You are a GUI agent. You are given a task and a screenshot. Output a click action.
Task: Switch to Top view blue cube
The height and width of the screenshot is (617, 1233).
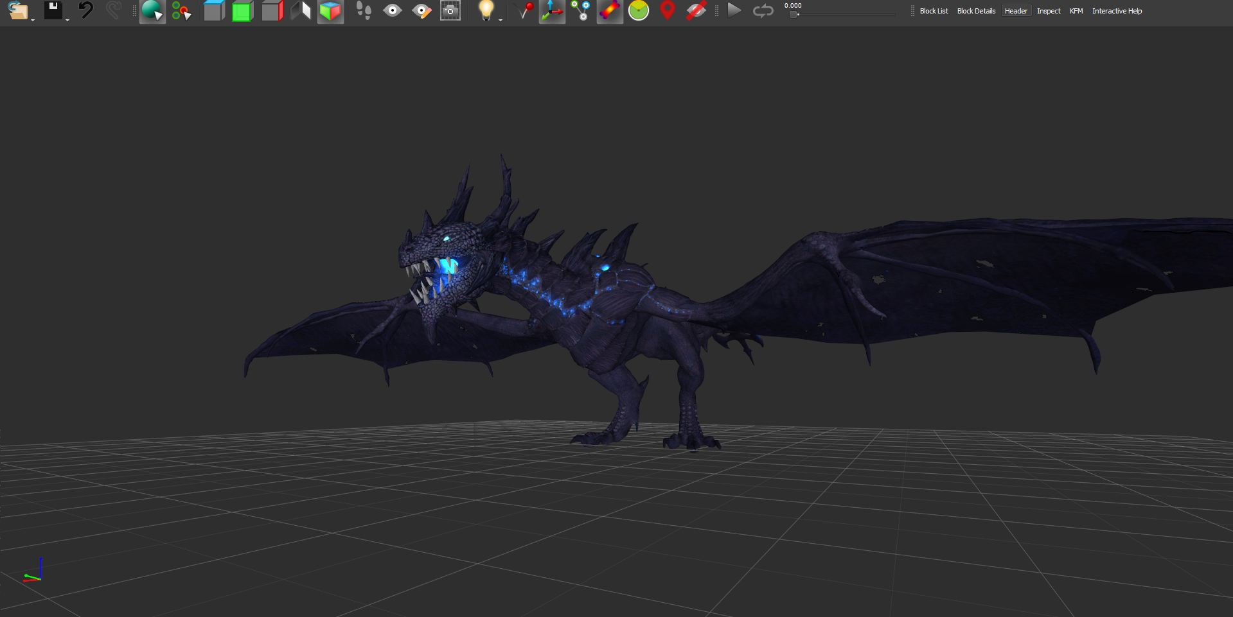[x=213, y=11]
